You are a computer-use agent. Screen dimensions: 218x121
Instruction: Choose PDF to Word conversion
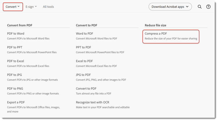16,33
